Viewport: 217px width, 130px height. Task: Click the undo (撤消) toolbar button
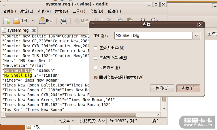(x=81, y=21)
